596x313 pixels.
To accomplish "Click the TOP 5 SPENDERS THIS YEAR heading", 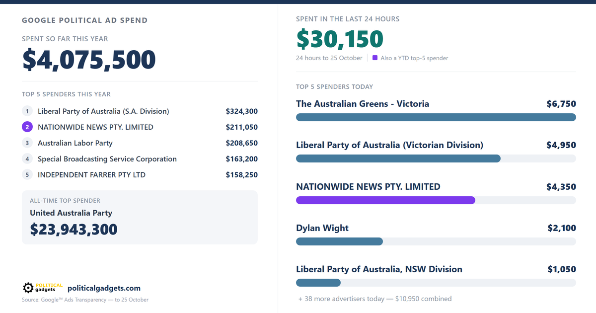I will [x=66, y=94].
